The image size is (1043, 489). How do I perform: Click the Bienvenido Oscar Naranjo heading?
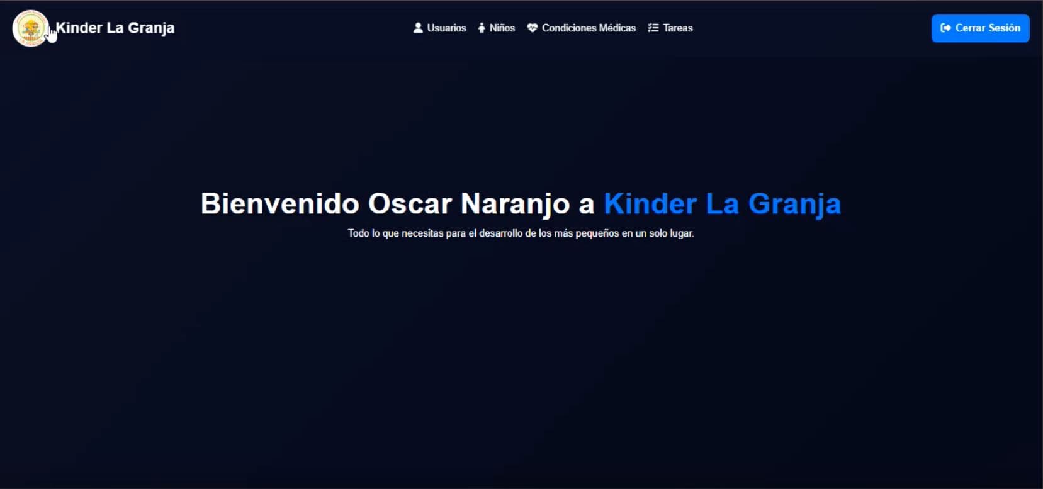click(397, 204)
